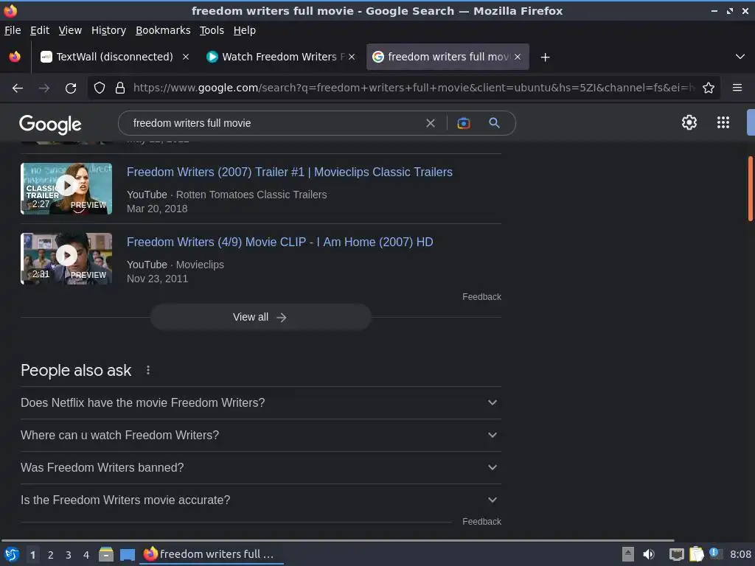Open the History menu

(x=109, y=30)
